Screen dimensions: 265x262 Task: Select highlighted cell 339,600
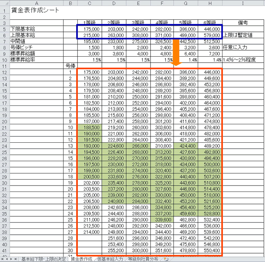click(x=162, y=220)
